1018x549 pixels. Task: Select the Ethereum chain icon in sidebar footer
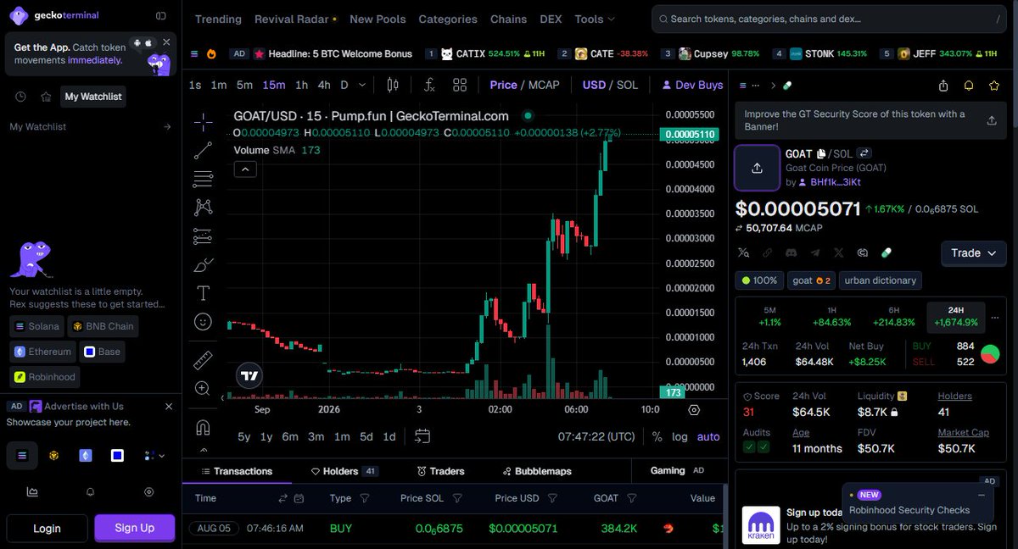coord(86,455)
